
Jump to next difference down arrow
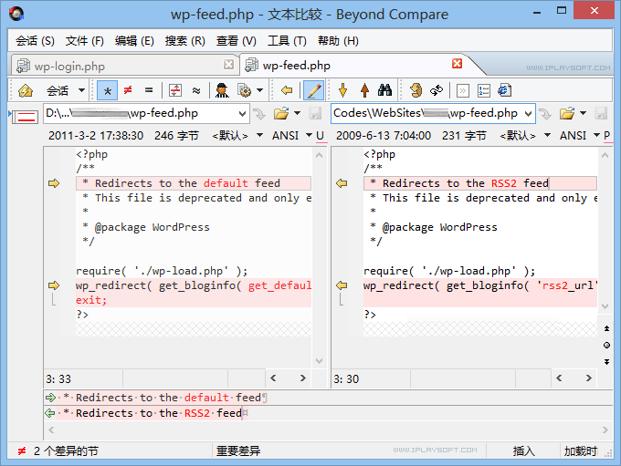pyautogui.click(x=343, y=90)
